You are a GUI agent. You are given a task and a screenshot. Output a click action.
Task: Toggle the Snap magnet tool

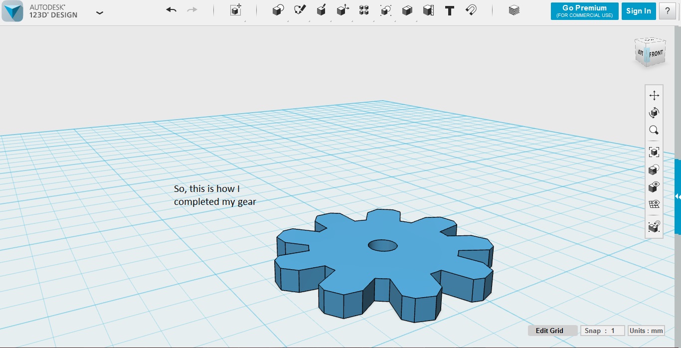(x=471, y=10)
